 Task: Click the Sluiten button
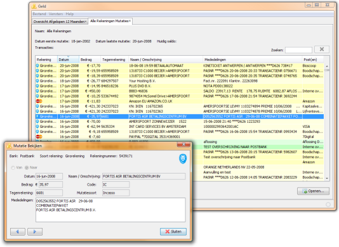(173, 232)
